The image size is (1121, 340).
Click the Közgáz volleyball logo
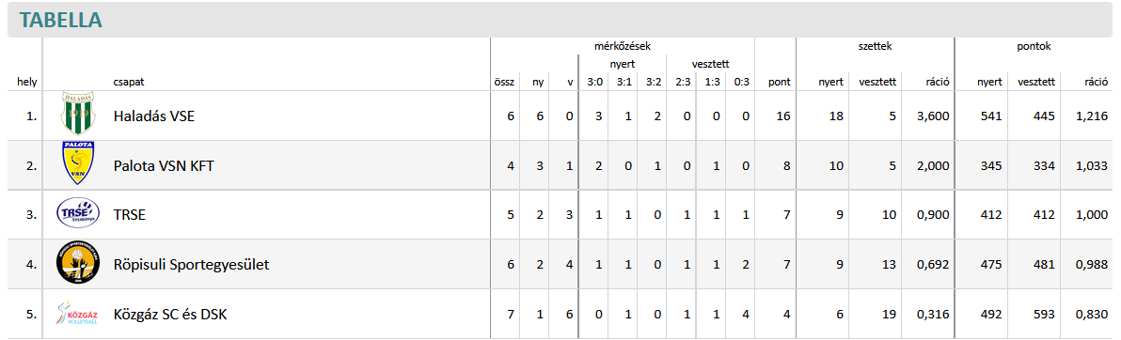pos(77,314)
